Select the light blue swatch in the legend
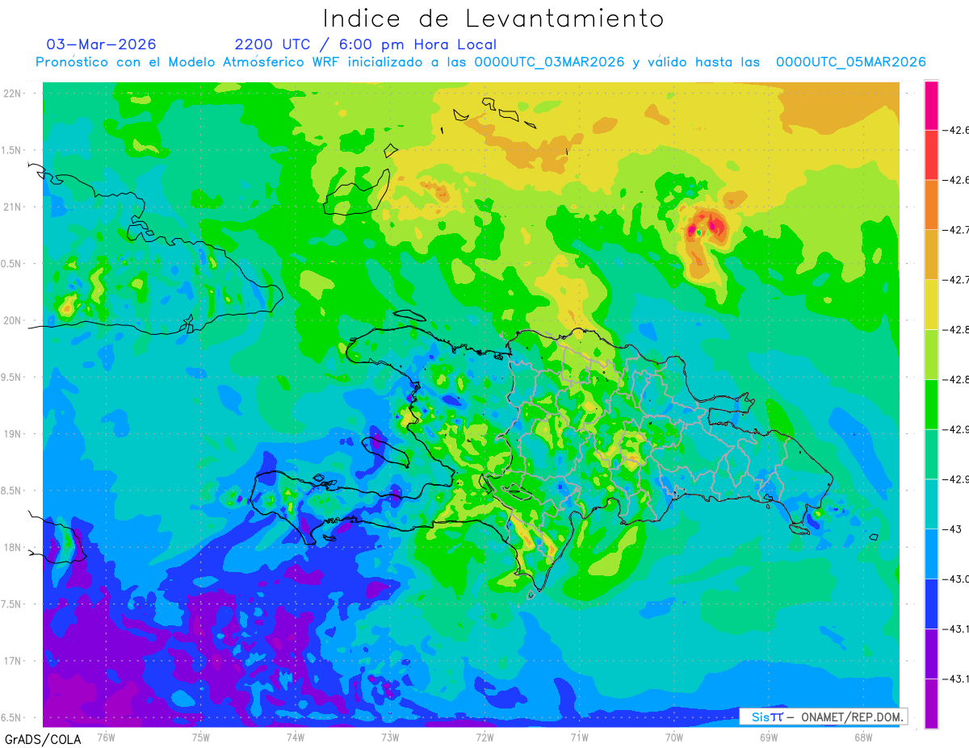Viewport: 969px width, 748px height. 931,554
